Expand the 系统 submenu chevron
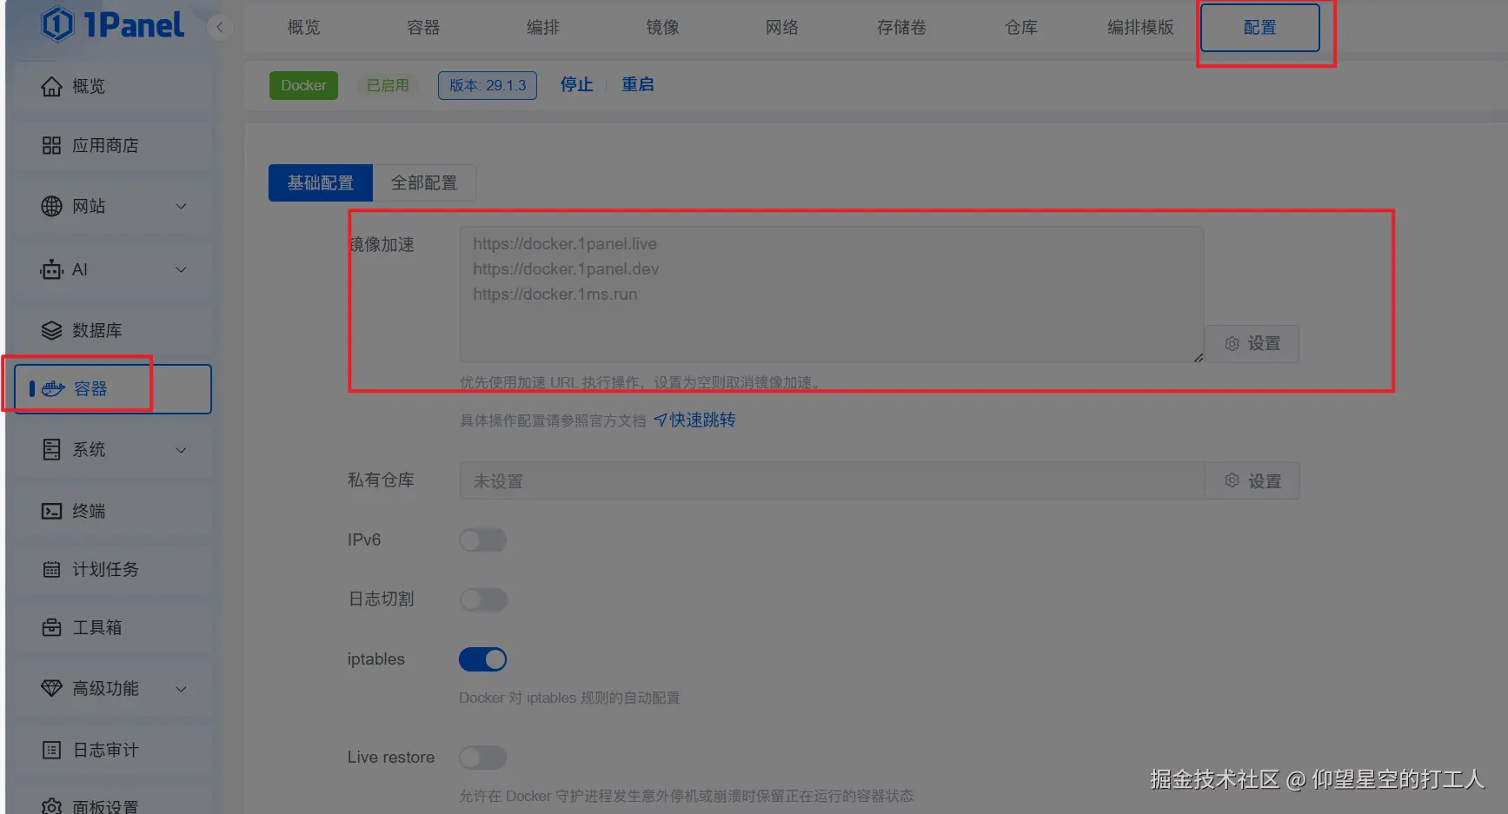Image resolution: width=1508 pixels, height=814 pixels. pos(182,450)
